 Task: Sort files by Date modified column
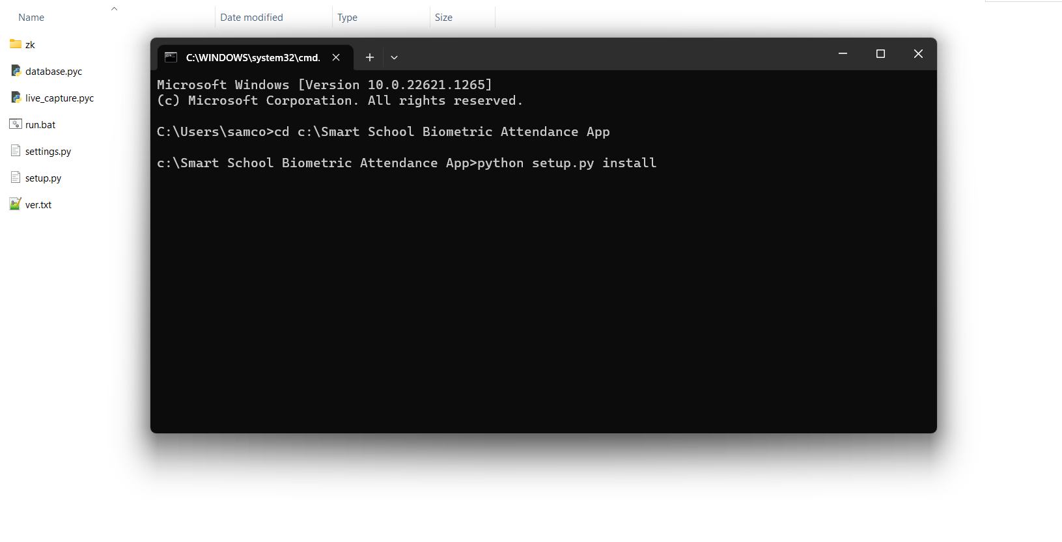click(251, 18)
